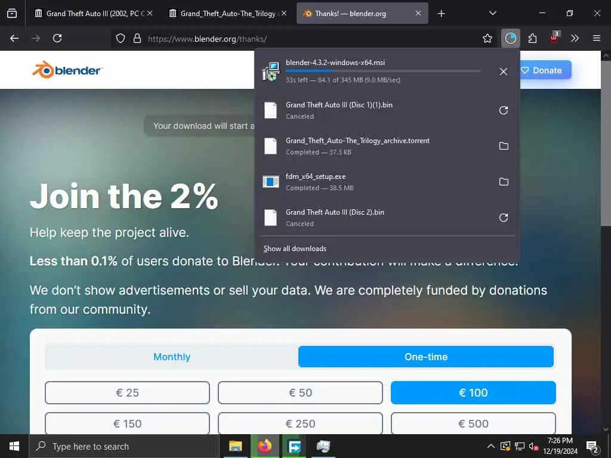
Task: Click the fdm_x64_setup.exe file icon
Action: (x=271, y=181)
